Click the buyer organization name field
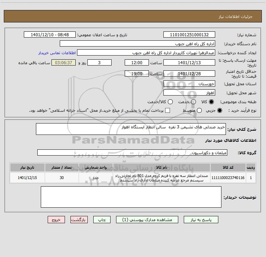This screenshot has width=266, height=257. pyautogui.click(x=137, y=44)
